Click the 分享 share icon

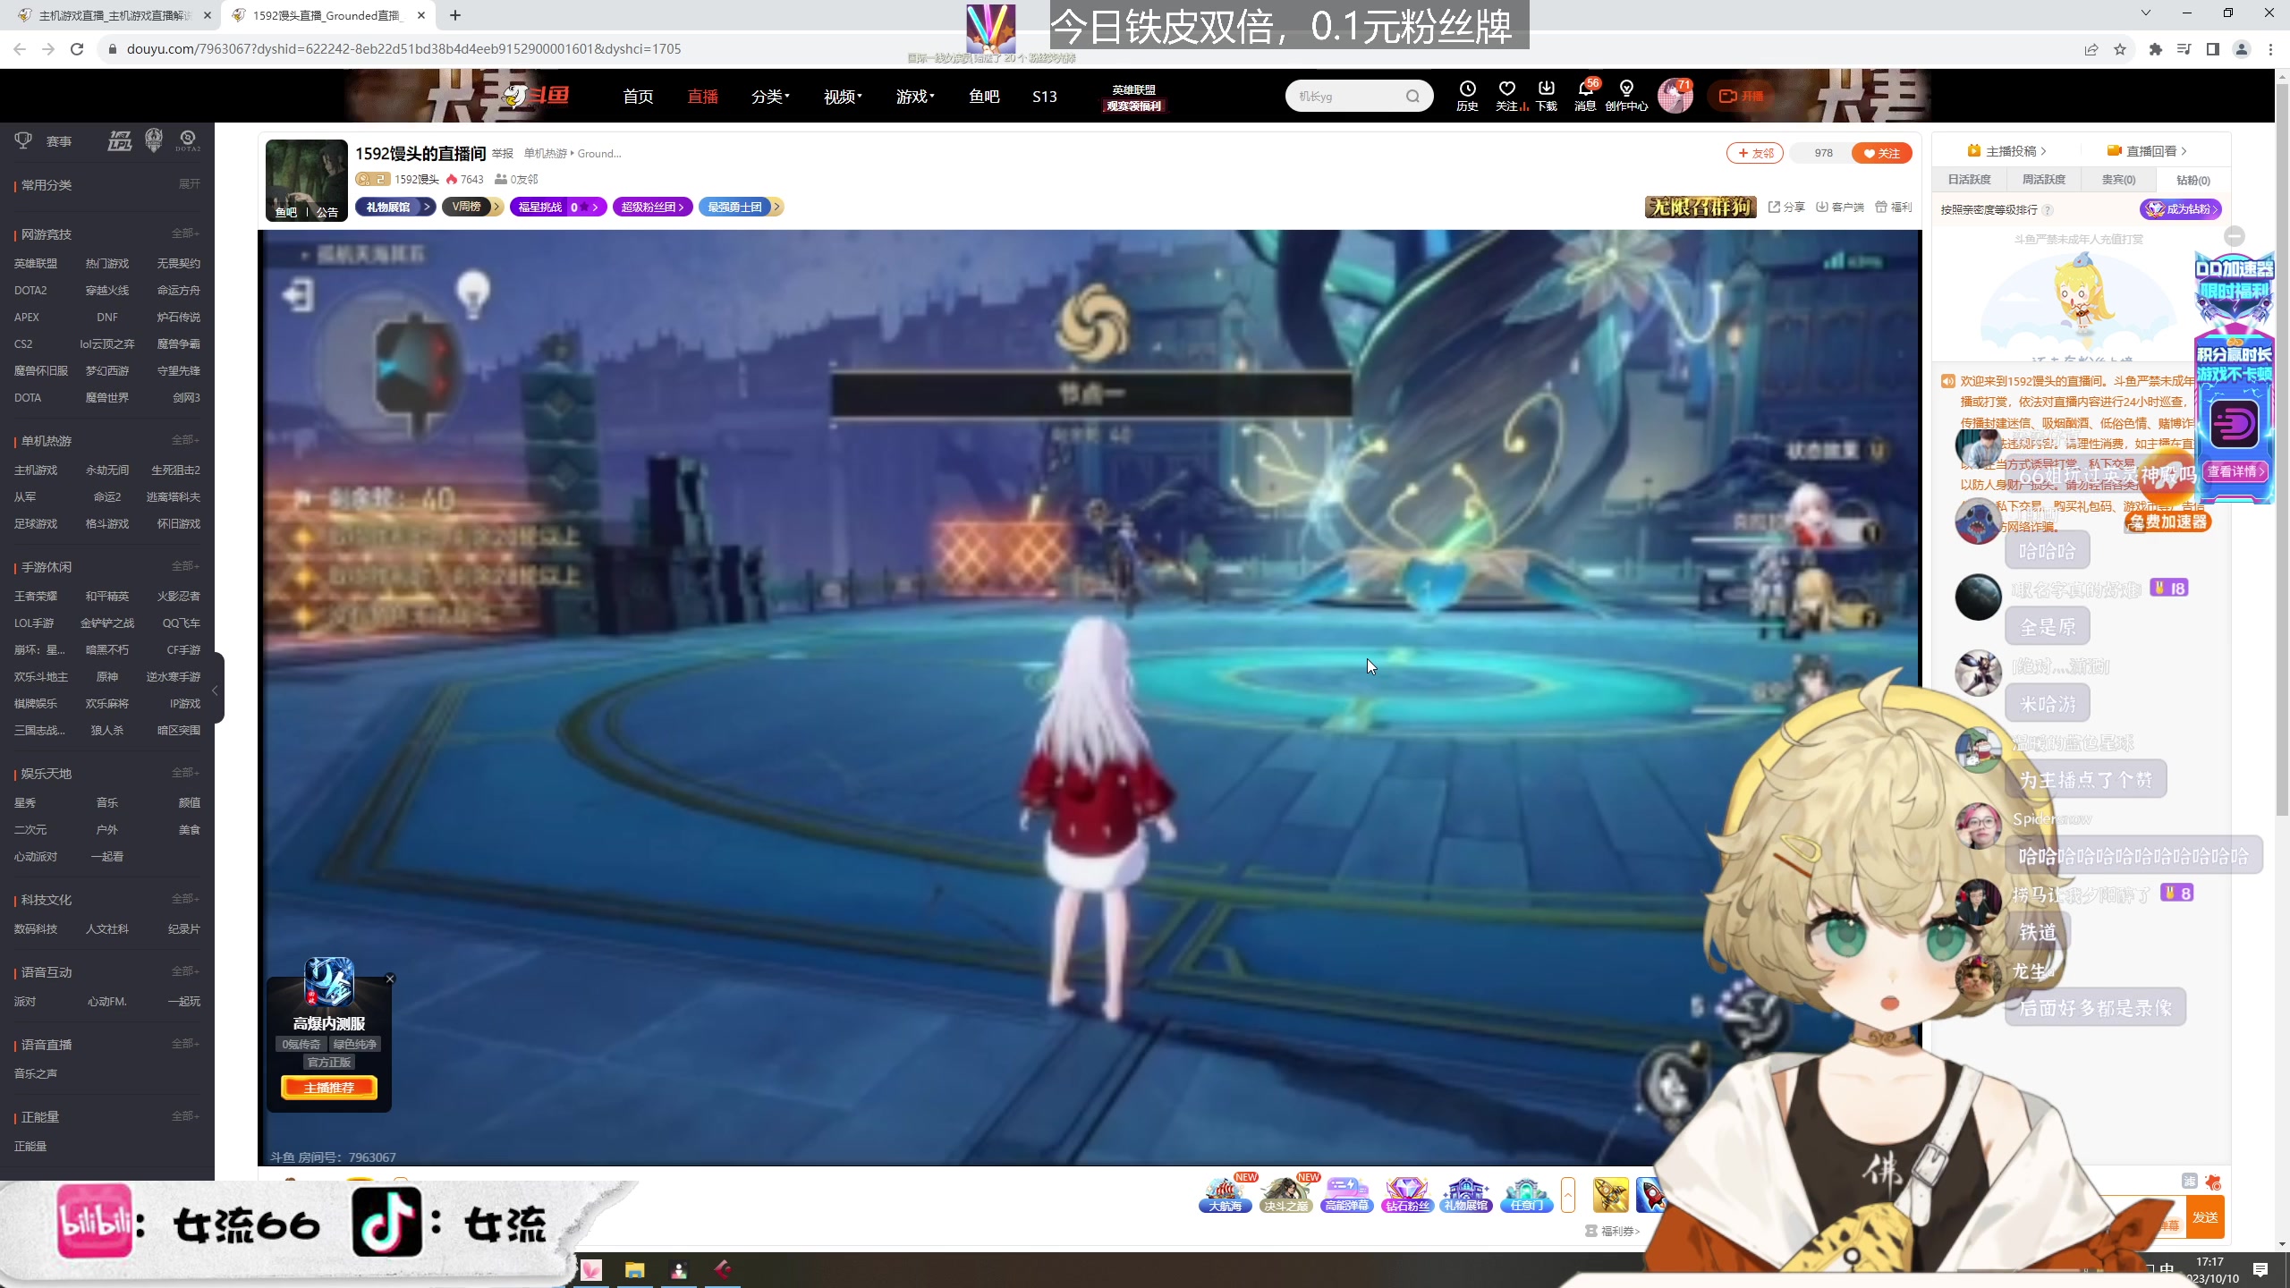coord(1785,207)
